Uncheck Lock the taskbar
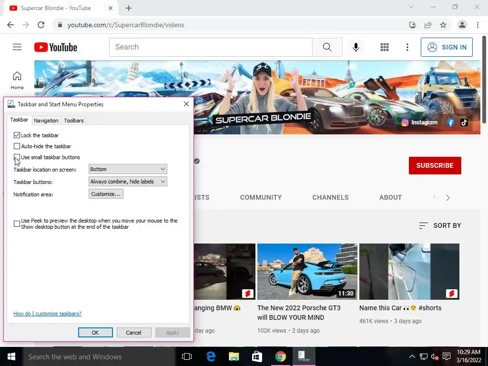 click(x=17, y=135)
